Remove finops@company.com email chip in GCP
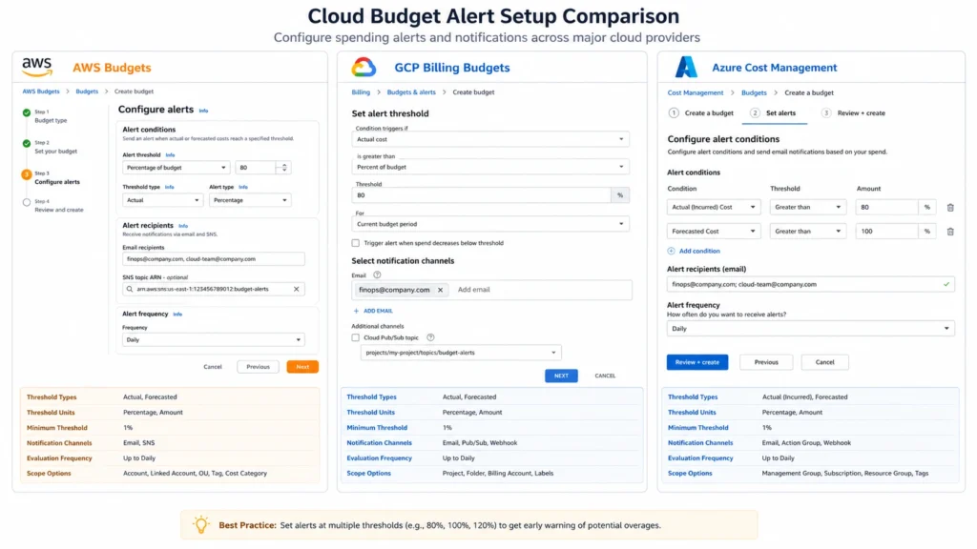The width and height of the screenshot is (977, 549). click(440, 290)
